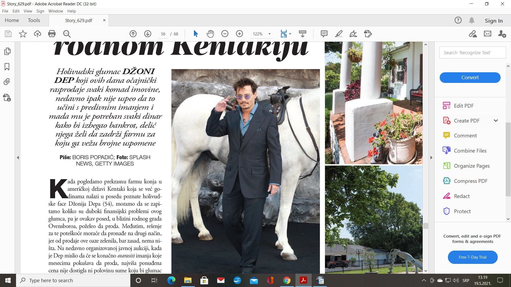
Task: Open attachments paperclip panel
Action: click(x=7, y=82)
